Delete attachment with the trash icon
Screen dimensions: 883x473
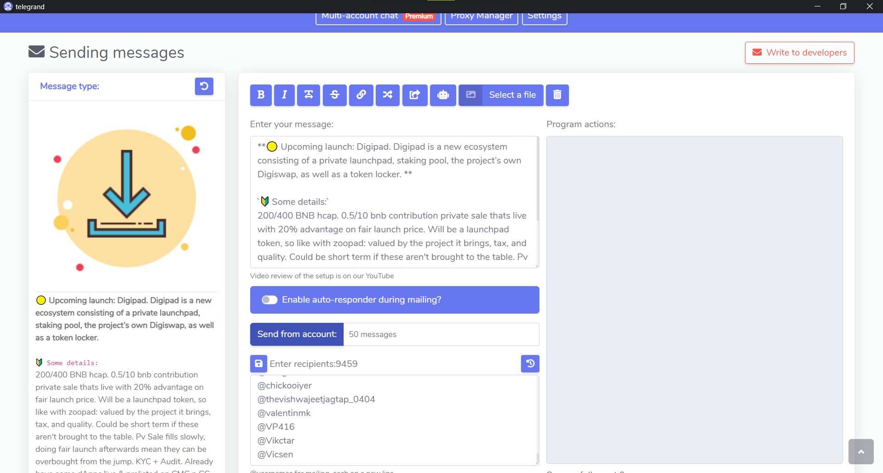pos(557,95)
